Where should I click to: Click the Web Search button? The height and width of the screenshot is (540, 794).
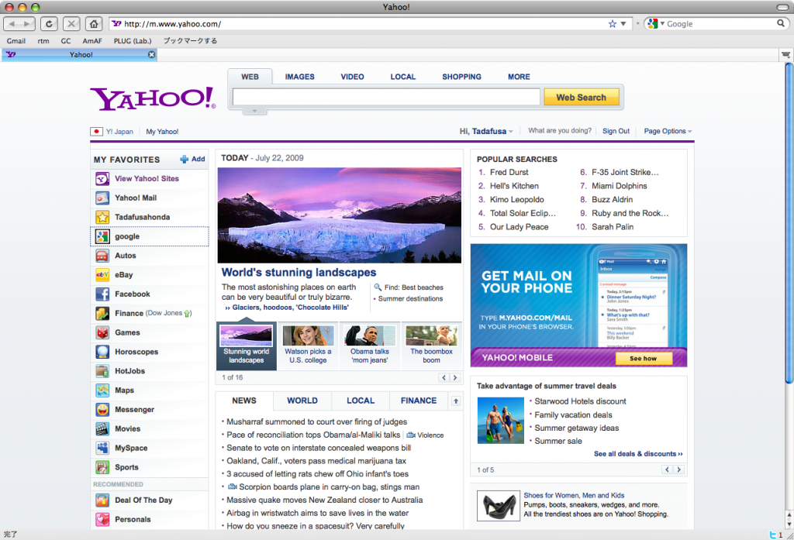coord(582,97)
